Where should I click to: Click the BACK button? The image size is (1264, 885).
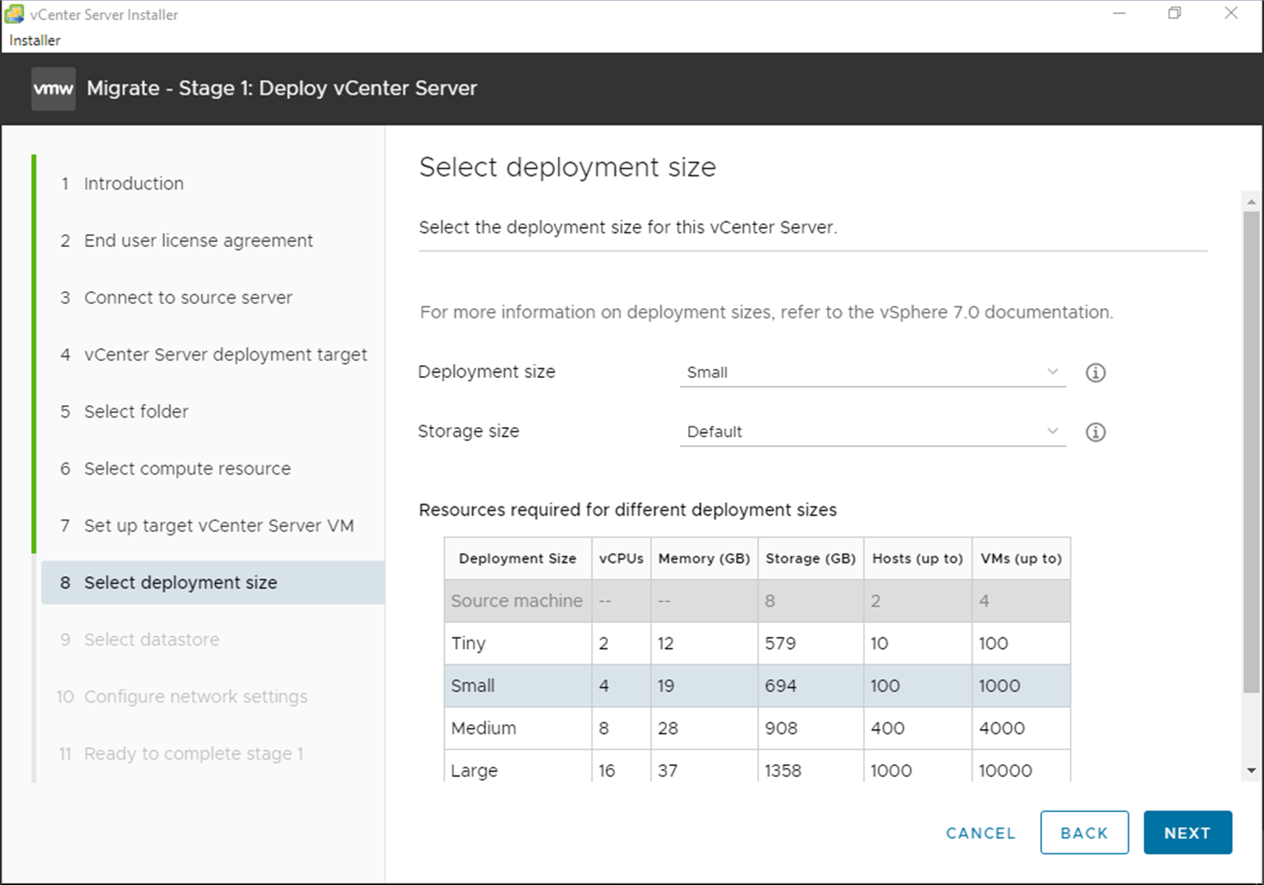pos(1084,832)
